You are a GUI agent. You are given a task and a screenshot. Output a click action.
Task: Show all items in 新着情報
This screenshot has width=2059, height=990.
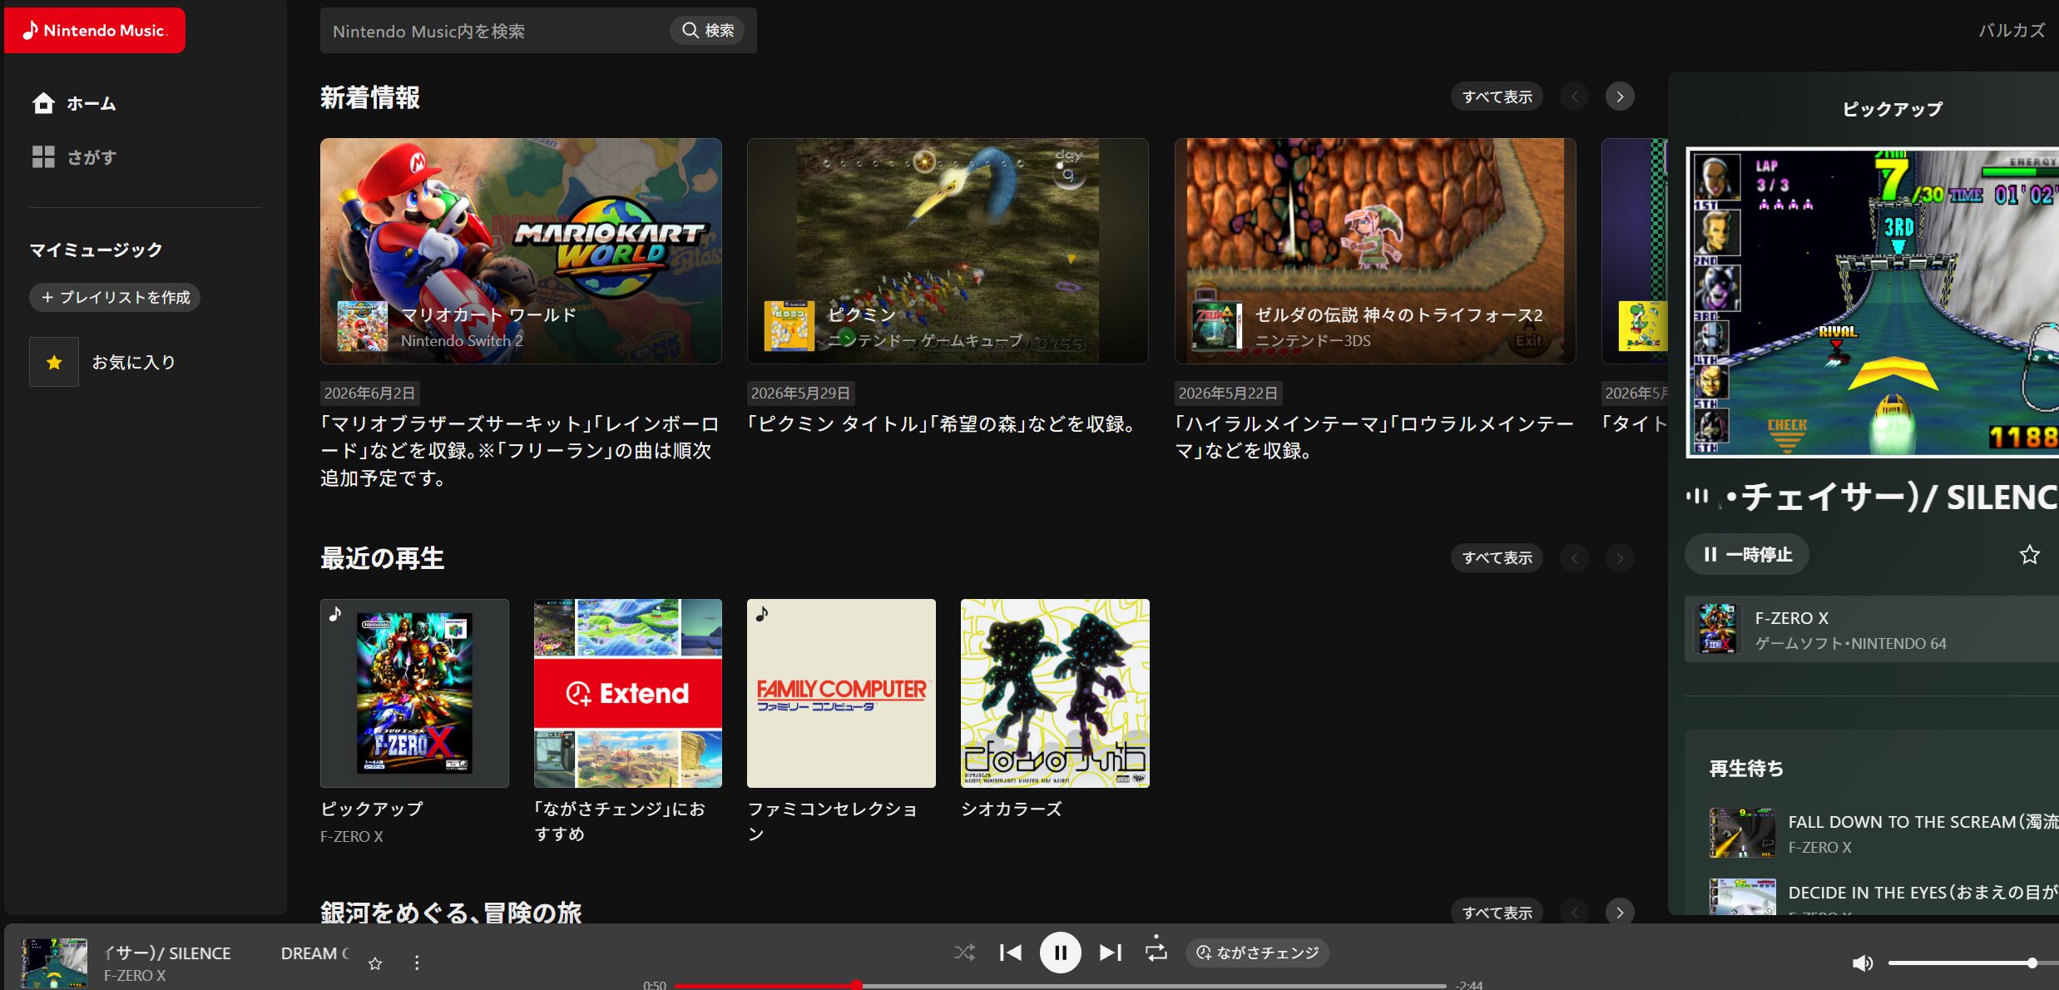pos(1497,97)
